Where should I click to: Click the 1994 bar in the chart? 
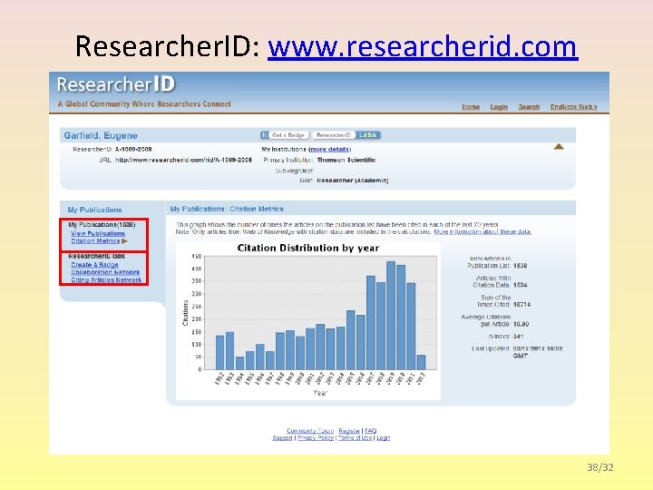[239, 363]
